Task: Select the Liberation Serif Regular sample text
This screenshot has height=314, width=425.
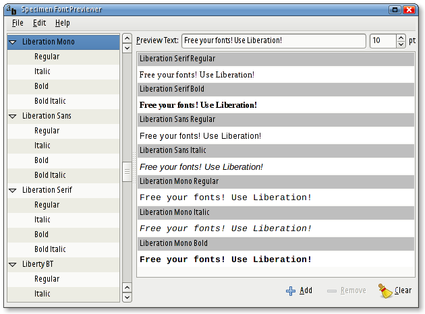Action: pyautogui.click(x=197, y=75)
